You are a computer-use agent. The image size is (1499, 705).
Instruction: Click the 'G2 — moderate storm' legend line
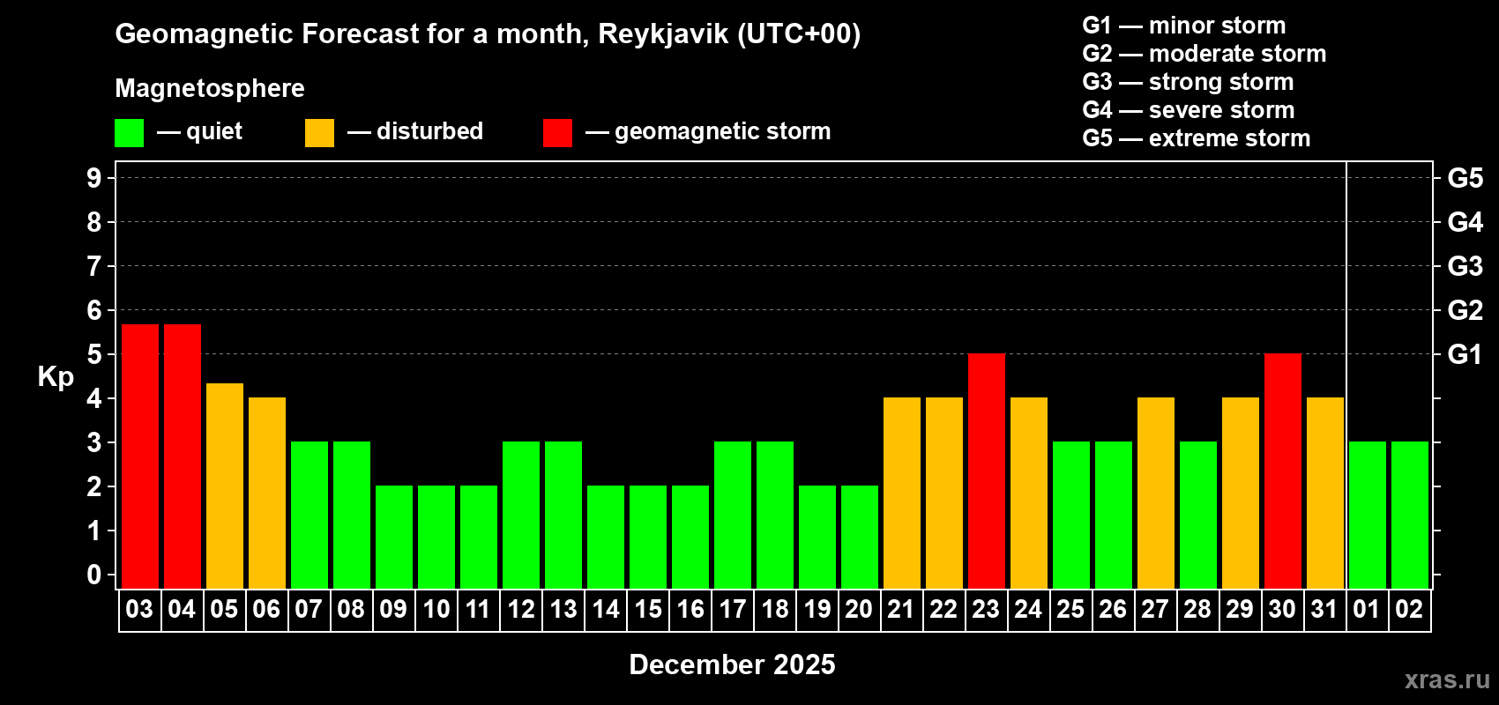(x=1204, y=54)
